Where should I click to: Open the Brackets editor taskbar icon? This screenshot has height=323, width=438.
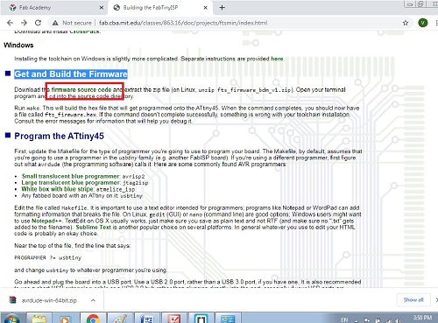(201, 318)
